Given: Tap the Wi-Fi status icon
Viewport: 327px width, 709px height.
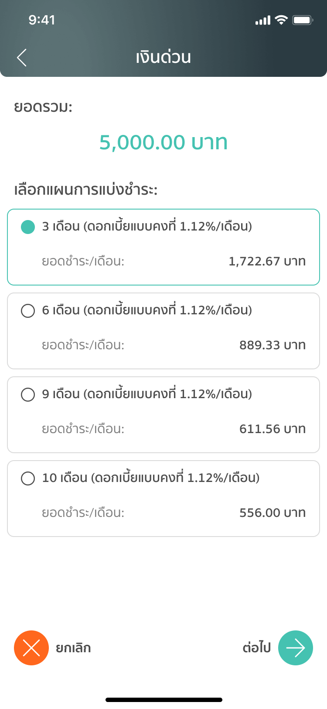Looking at the screenshot, I should 282,20.
